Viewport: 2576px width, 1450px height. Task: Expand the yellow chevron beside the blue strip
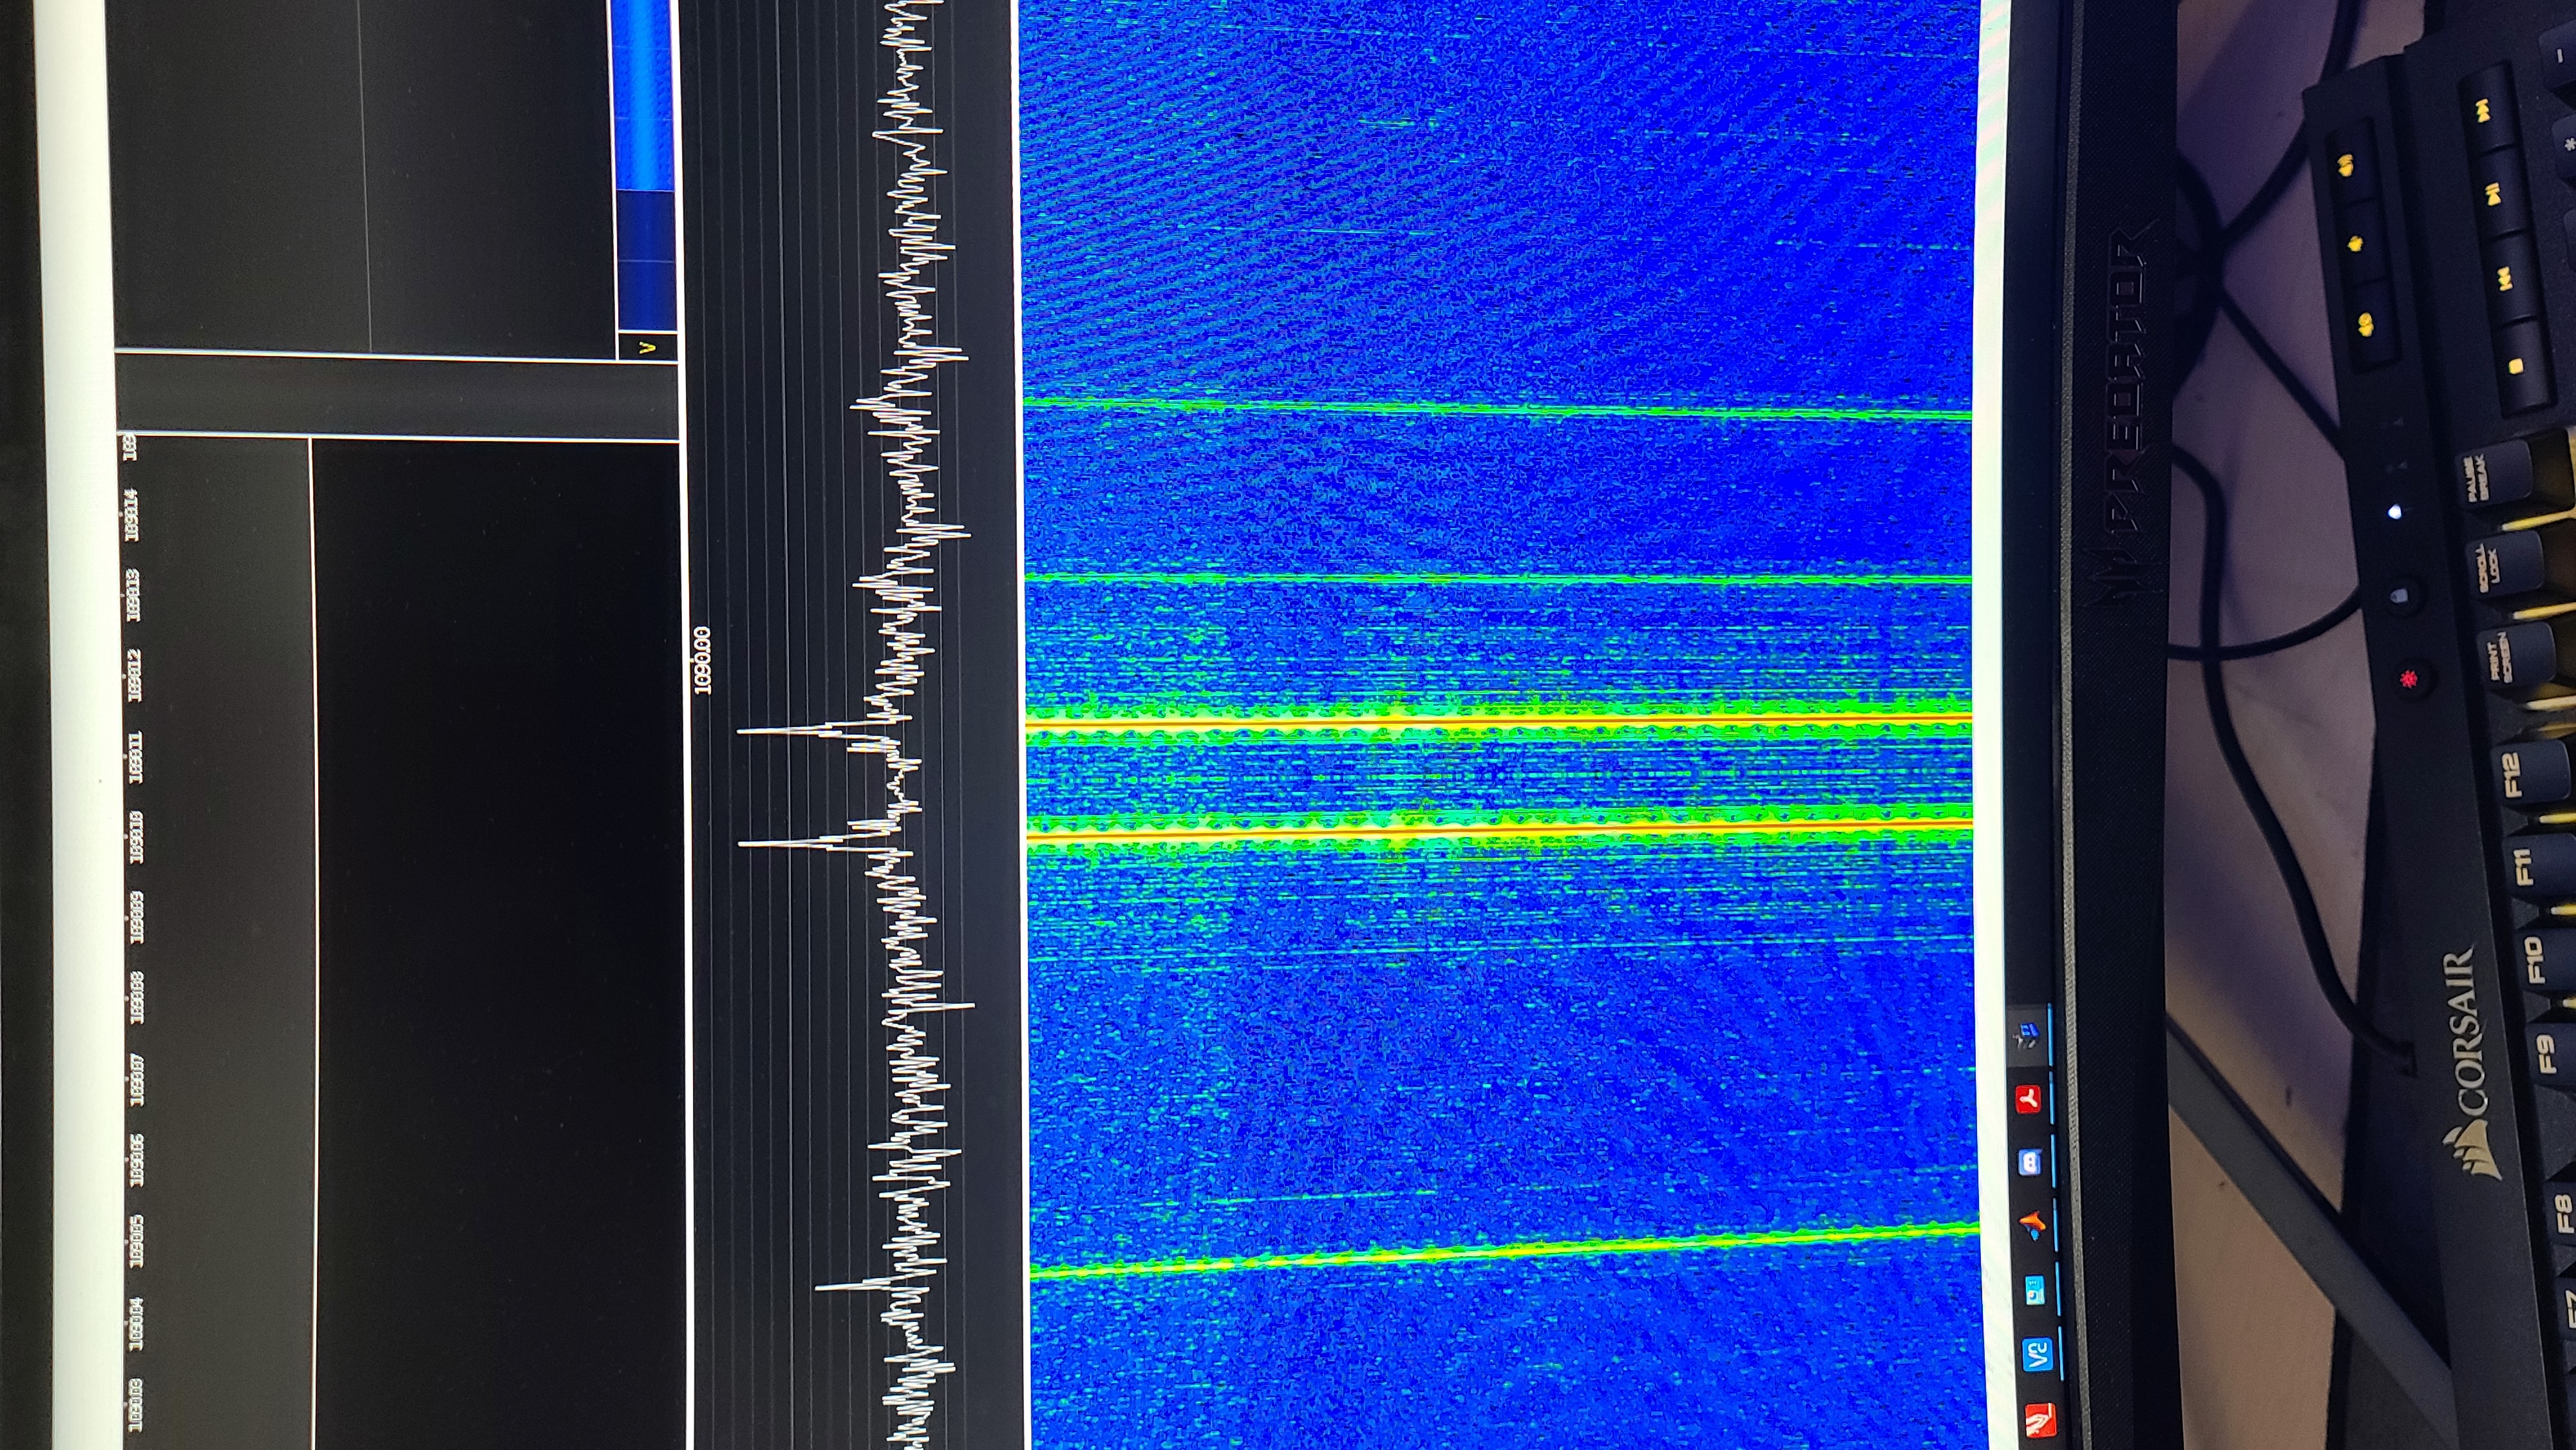(x=647, y=347)
